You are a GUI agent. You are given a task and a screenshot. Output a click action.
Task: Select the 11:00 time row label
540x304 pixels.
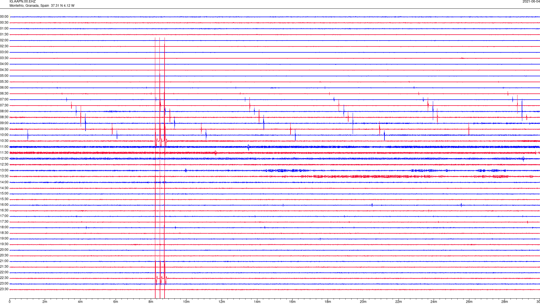coord(4,147)
